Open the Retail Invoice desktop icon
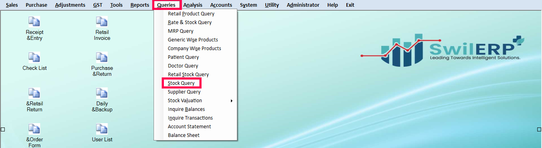The height and width of the screenshot is (148, 542). click(102, 28)
